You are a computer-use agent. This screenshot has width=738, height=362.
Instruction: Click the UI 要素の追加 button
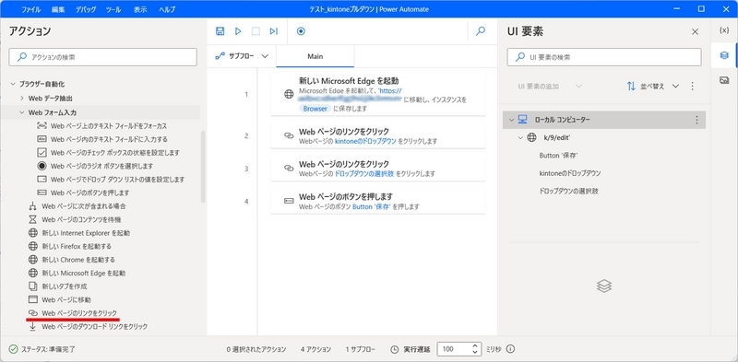click(x=538, y=87)
